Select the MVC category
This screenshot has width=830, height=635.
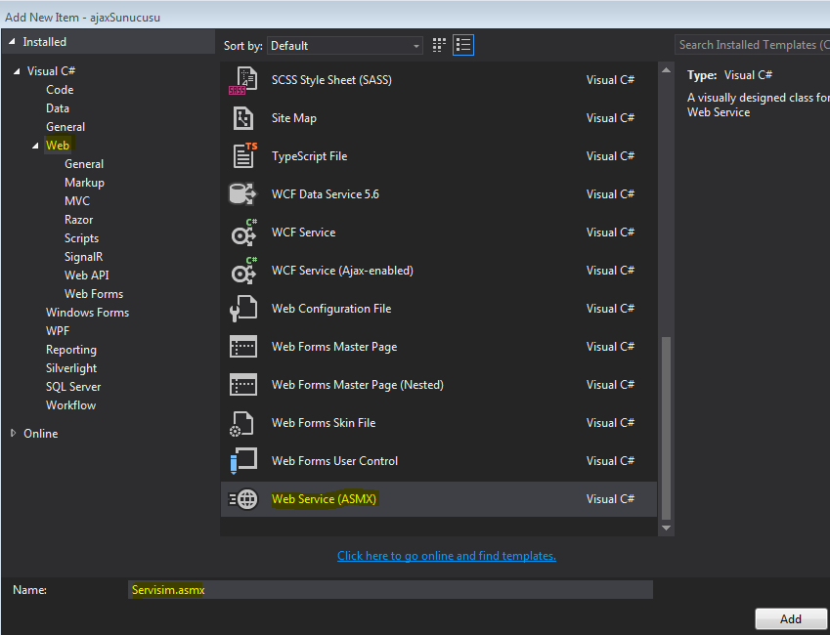tap(77, 201)
